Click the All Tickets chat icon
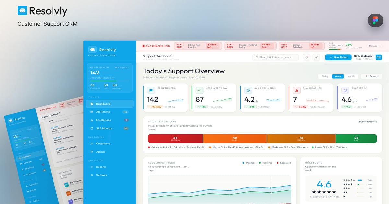389x204 pixels. tap(92, 112)
